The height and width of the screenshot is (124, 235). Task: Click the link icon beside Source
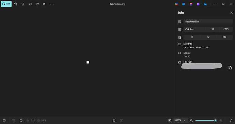pyautogui.click(x=179, y=53)
